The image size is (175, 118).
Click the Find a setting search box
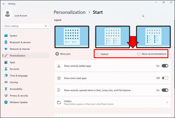click(x=26, y=26)
